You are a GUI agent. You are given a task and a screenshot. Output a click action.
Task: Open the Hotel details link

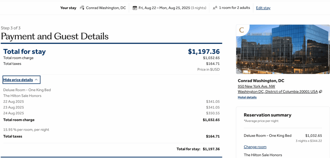click(247, 97)
